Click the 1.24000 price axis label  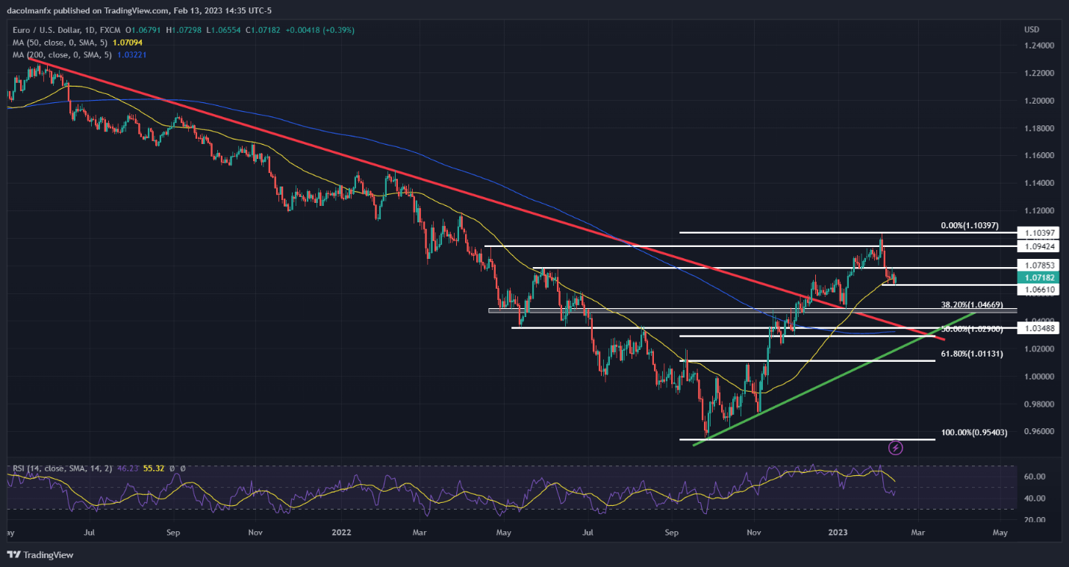(x=1038, y=46)
